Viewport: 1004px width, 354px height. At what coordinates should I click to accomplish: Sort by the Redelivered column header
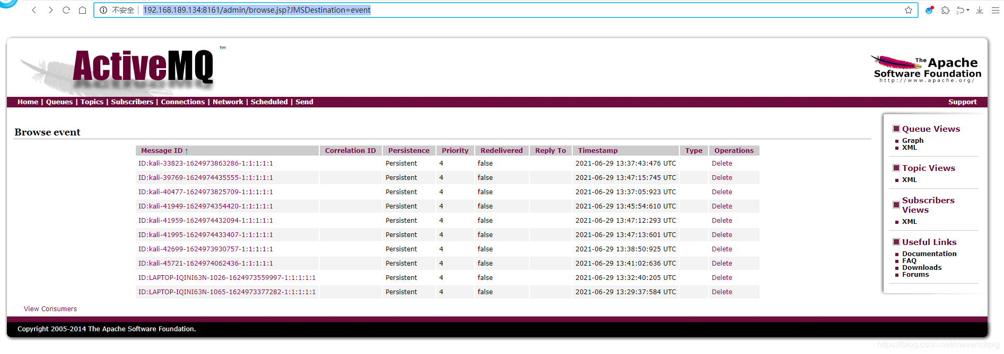(x=502, y=151)
